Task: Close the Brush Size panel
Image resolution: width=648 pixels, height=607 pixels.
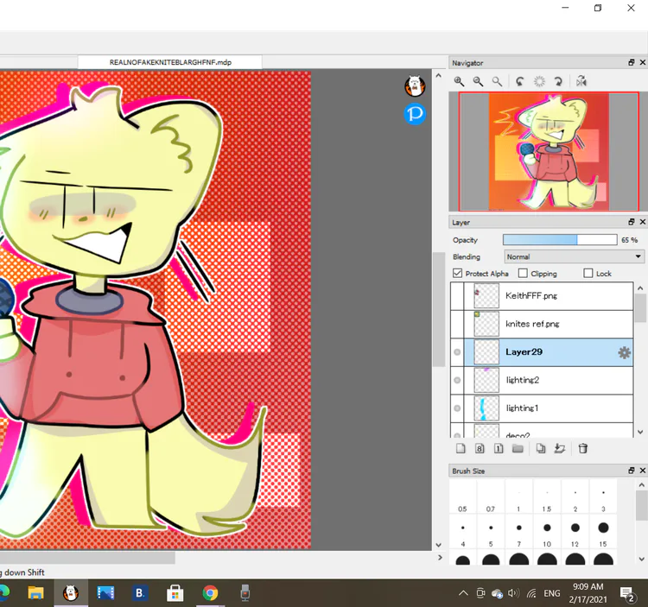Action: point(643,471)
